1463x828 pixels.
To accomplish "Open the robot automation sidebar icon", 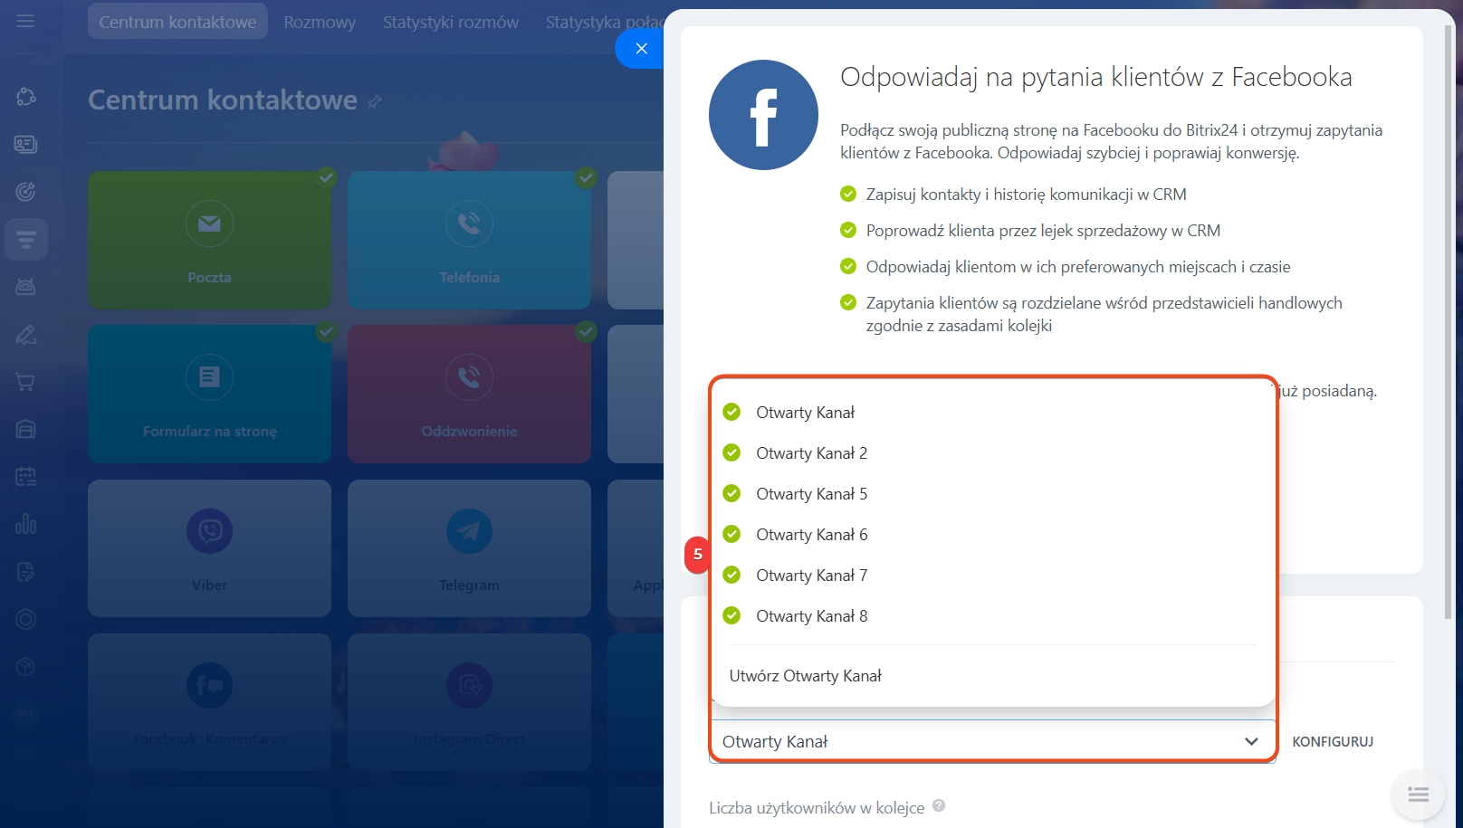I will coord(25,287).
